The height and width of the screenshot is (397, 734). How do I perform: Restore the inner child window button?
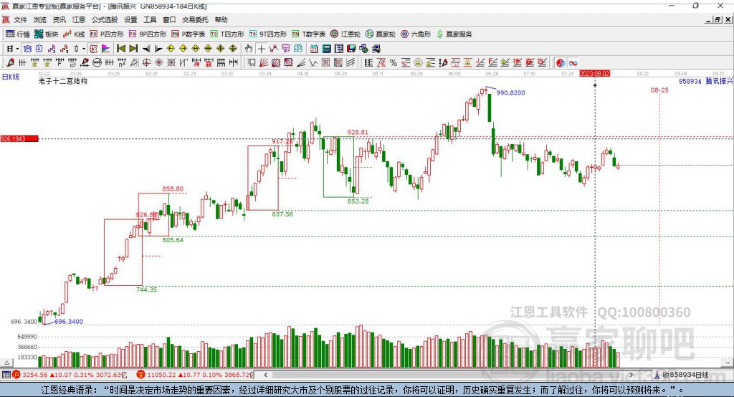pyautogui.click(x=718, y=19)
